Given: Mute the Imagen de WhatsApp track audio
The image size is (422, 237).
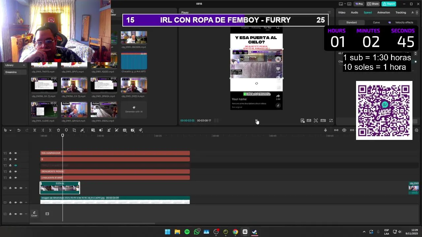Looking at the screenshot, I should [21, 202].
